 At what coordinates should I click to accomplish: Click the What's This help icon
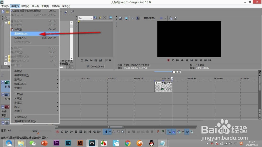coord(72,12)
